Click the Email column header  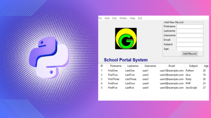(x=172, y=66)
